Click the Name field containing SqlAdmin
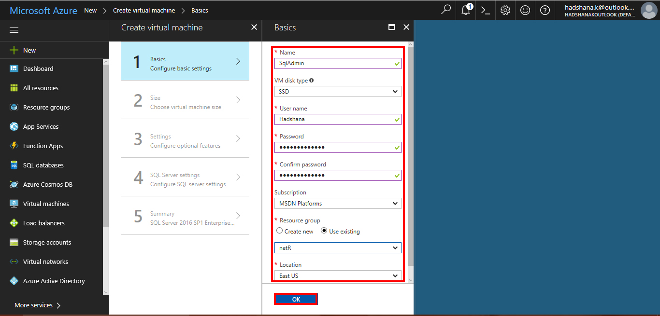The image size is (660, 316). (337, 63)
